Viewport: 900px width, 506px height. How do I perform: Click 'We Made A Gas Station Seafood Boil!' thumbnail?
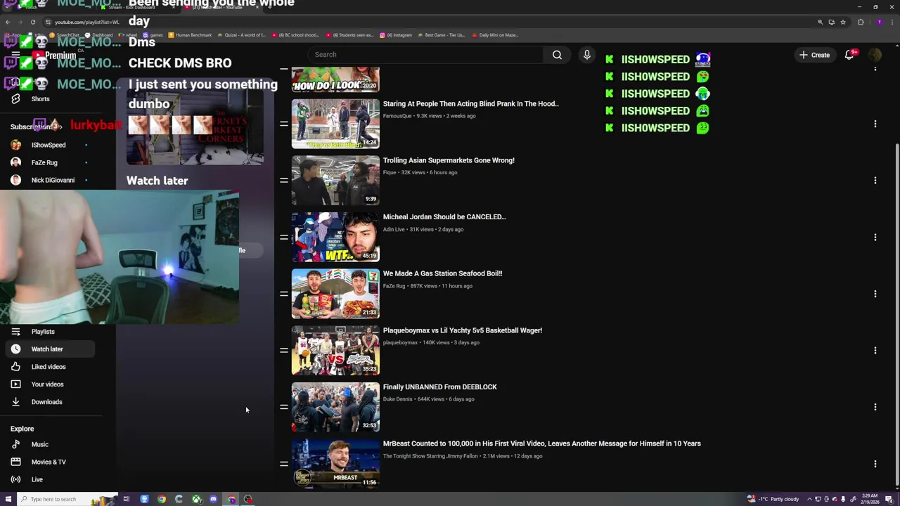[335, 293]
